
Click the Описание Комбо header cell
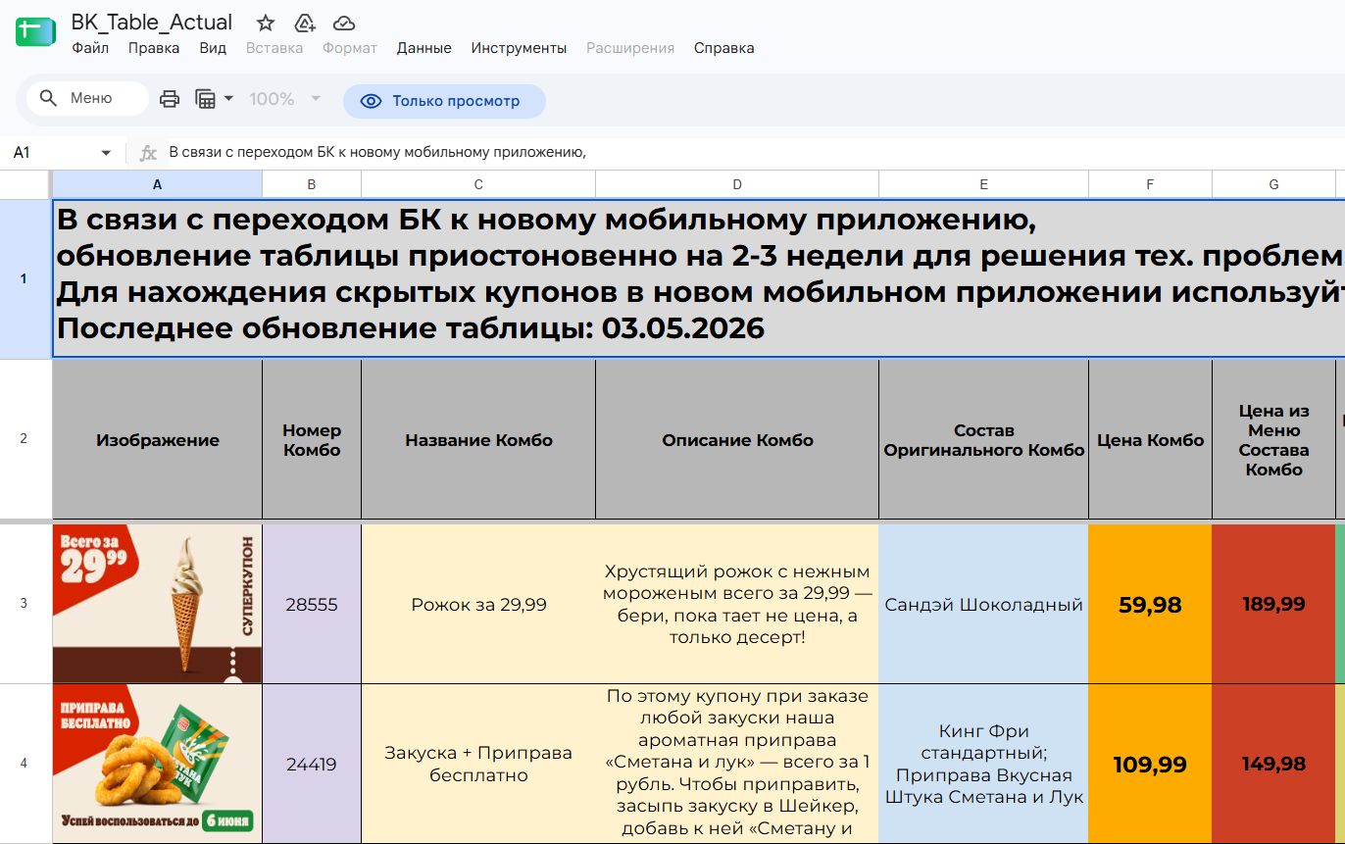click(737, 440)
